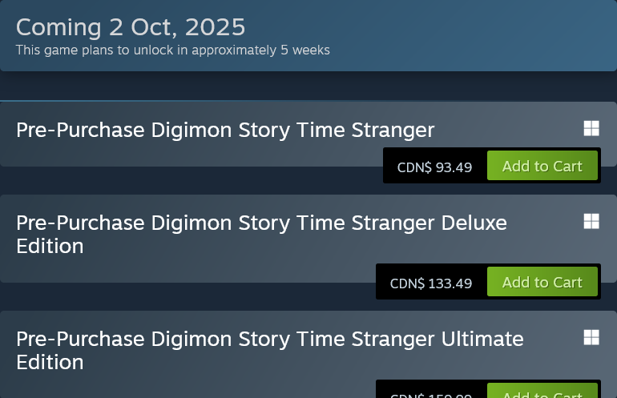
Task: Select the CDN$ 133.49 price label
Action: (x=431, y=283)
